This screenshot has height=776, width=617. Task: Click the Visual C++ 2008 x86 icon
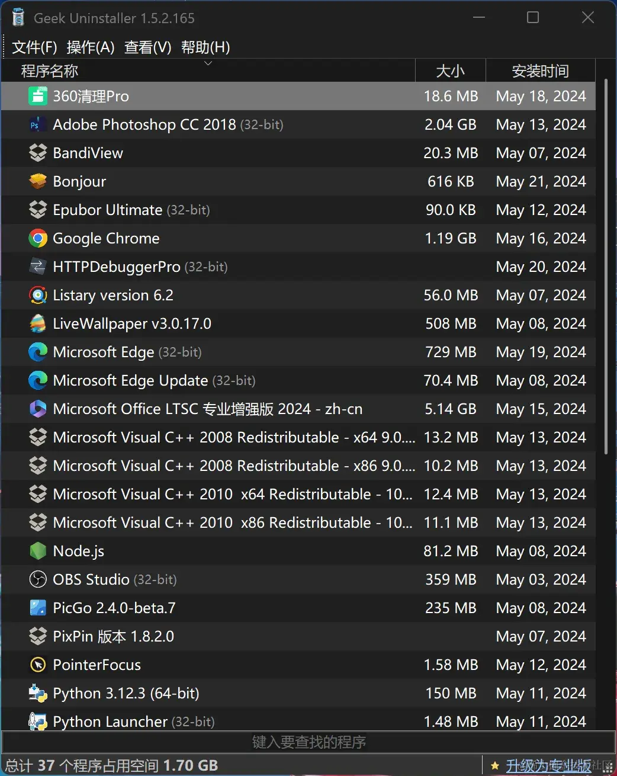point(38,466)
